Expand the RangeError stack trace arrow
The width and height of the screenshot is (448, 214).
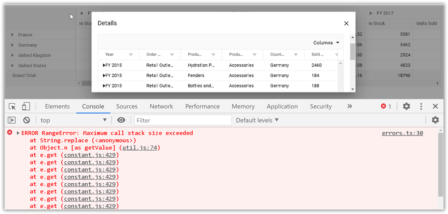(x=18, y=133)
